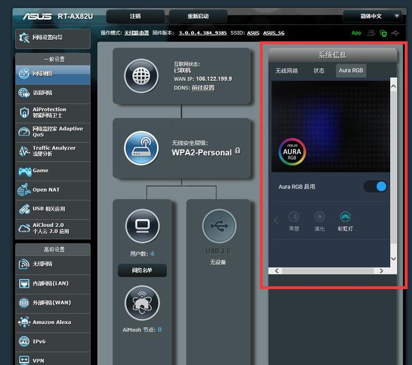412x365 pixels.
Task: Click the Internet globe status icon
Action: click(142, 76)
